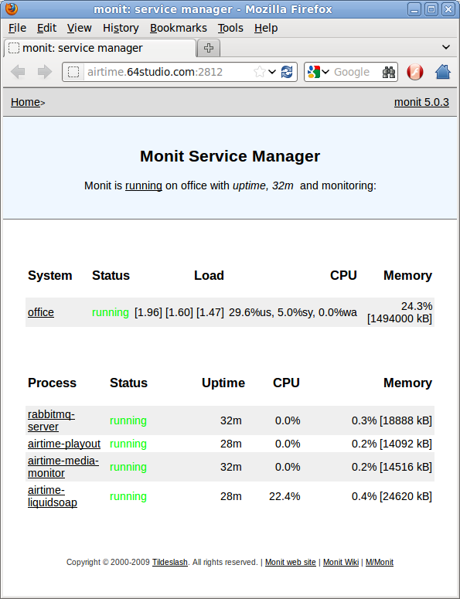
Task: Reload the page with the refresh icon
Action: (x=287, y=72)
